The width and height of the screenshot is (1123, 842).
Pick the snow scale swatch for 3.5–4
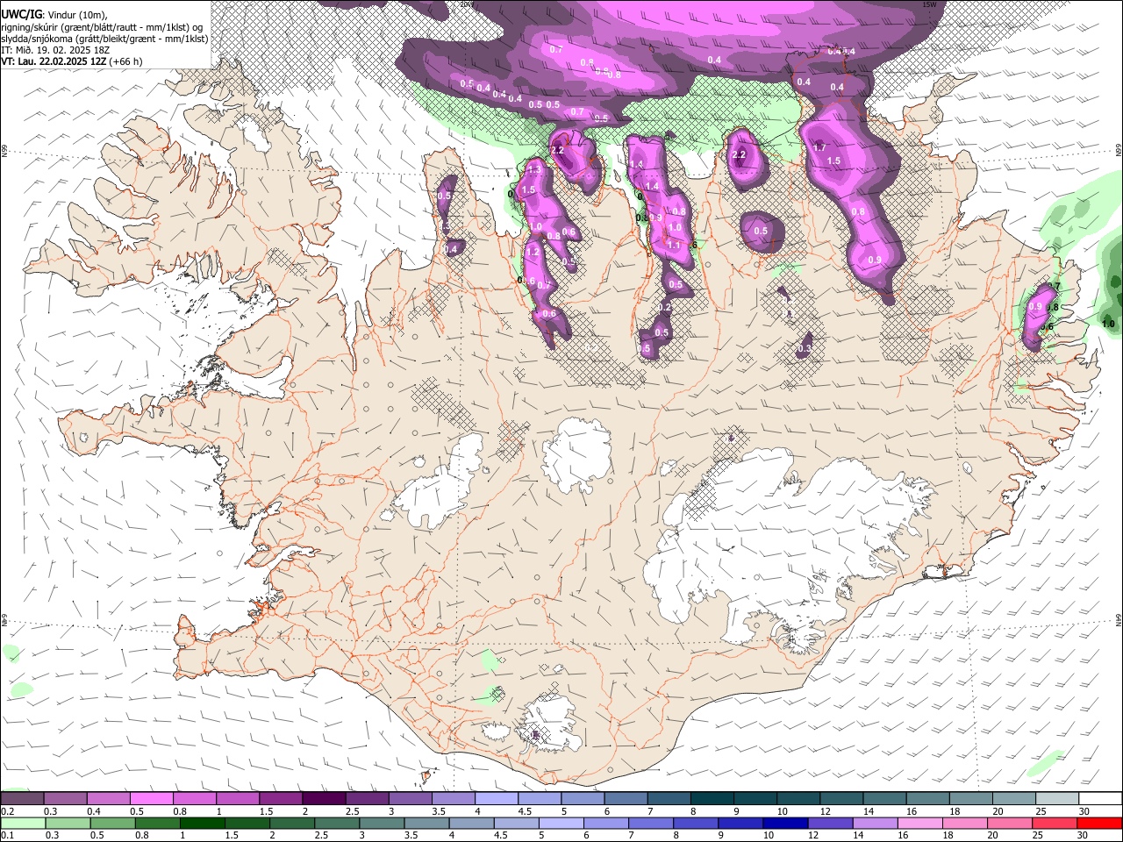tap(452, 798)
